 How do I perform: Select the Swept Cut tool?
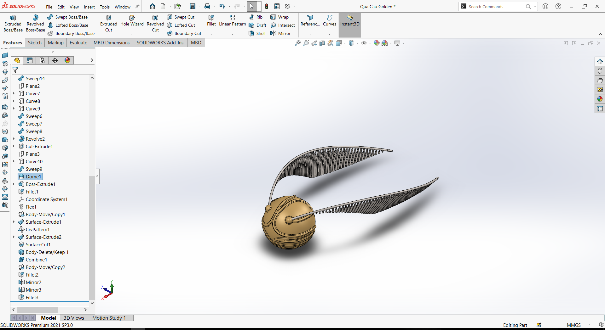[x=181, y=17]
